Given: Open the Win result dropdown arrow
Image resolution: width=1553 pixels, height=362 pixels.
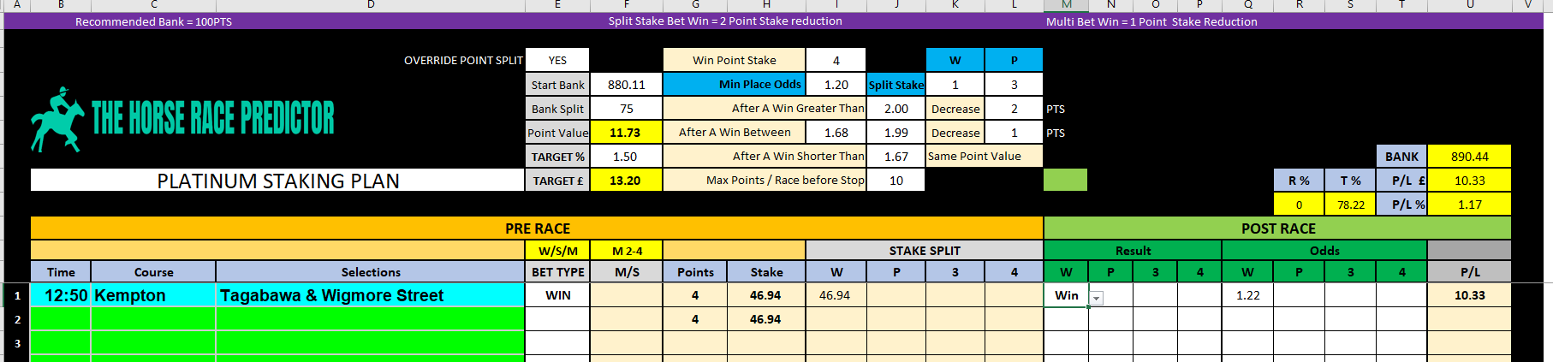Looking at the screenshot, I should pyautogui.click(x=1097, y=298).
